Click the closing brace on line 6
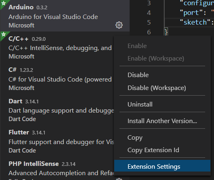This screenshot has height=180, width=214. pos(166,32)
